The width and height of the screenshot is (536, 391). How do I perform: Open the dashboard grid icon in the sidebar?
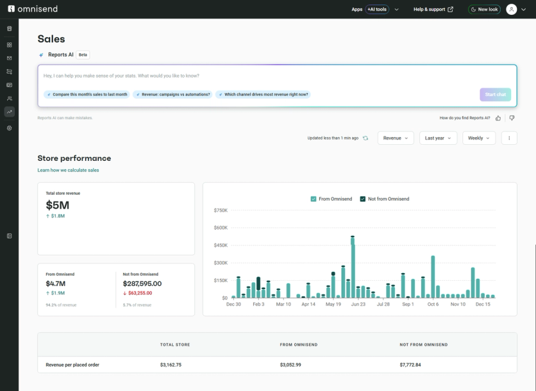tap(9, 45)
